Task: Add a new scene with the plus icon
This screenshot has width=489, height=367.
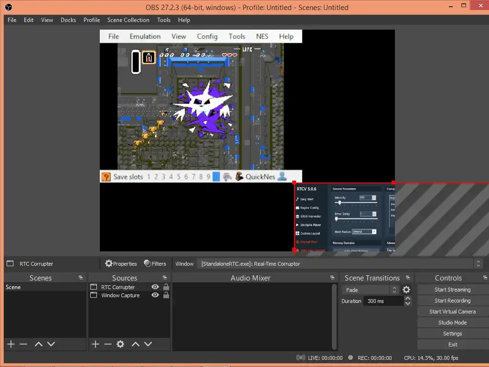Action: tap(11, 344)
